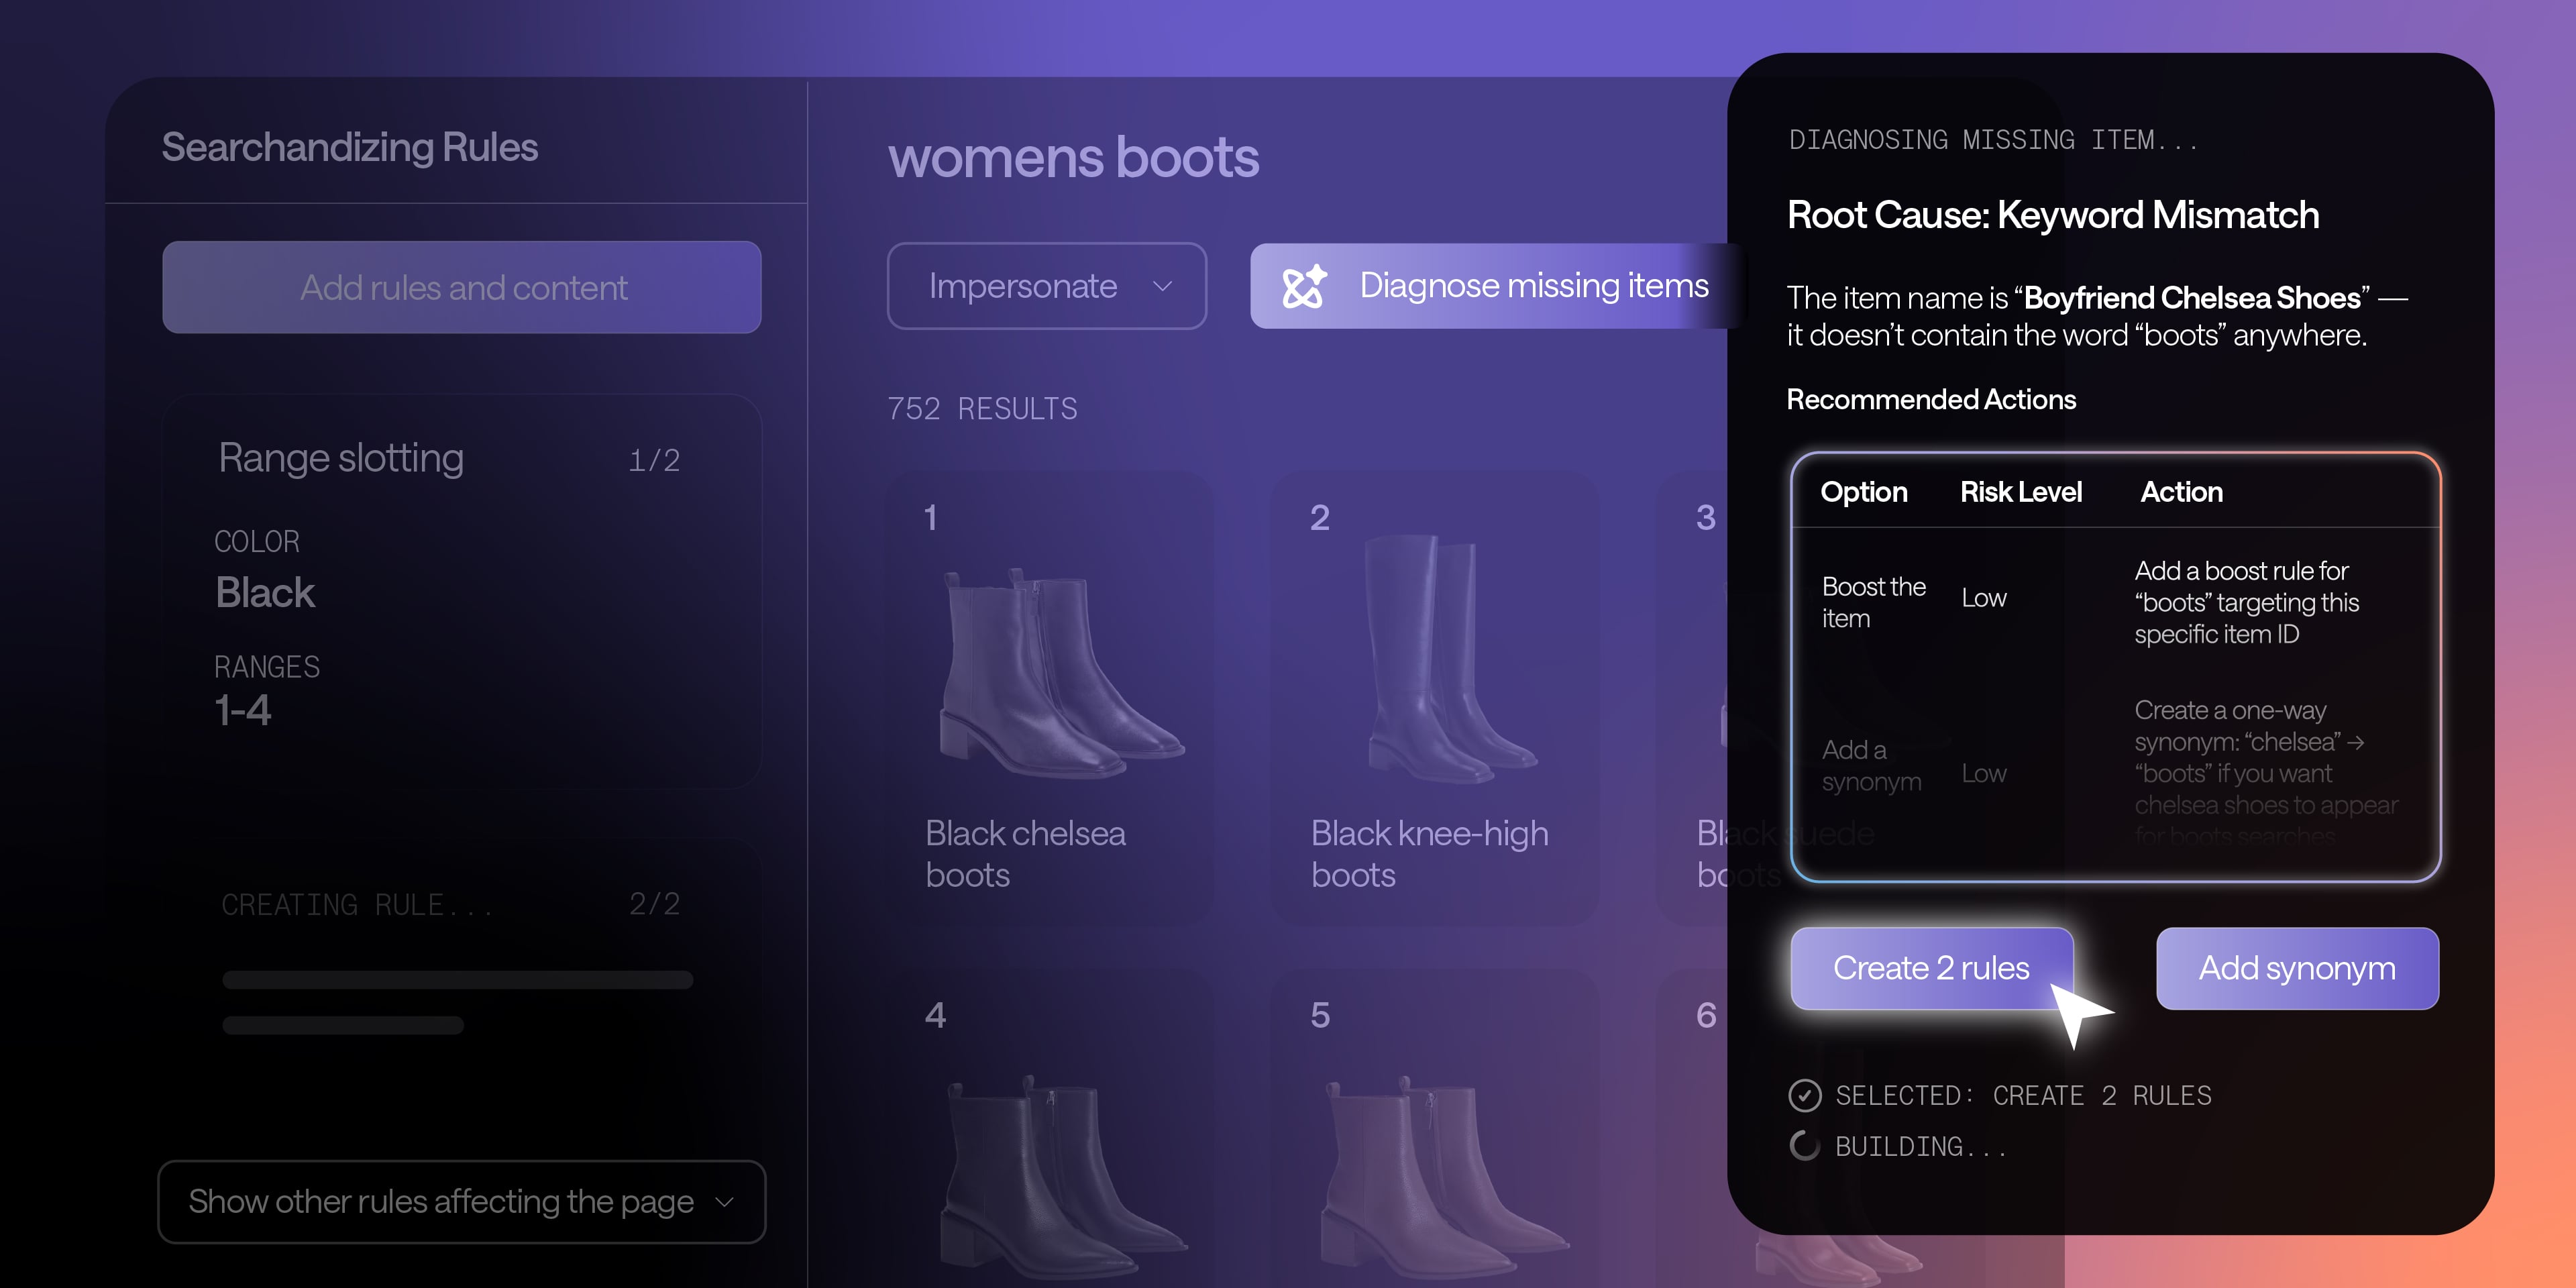Click the Black knee-high boots product name

[x=1430, y=854]
